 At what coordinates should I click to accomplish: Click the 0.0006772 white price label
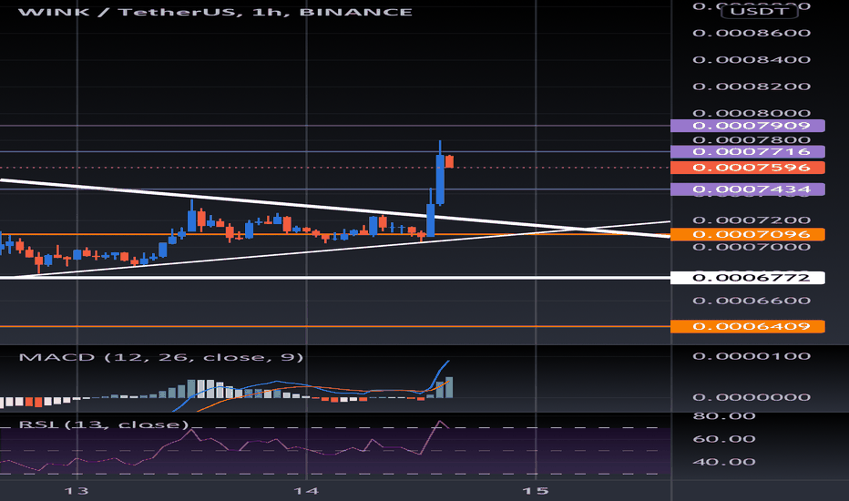coord(747,278)
